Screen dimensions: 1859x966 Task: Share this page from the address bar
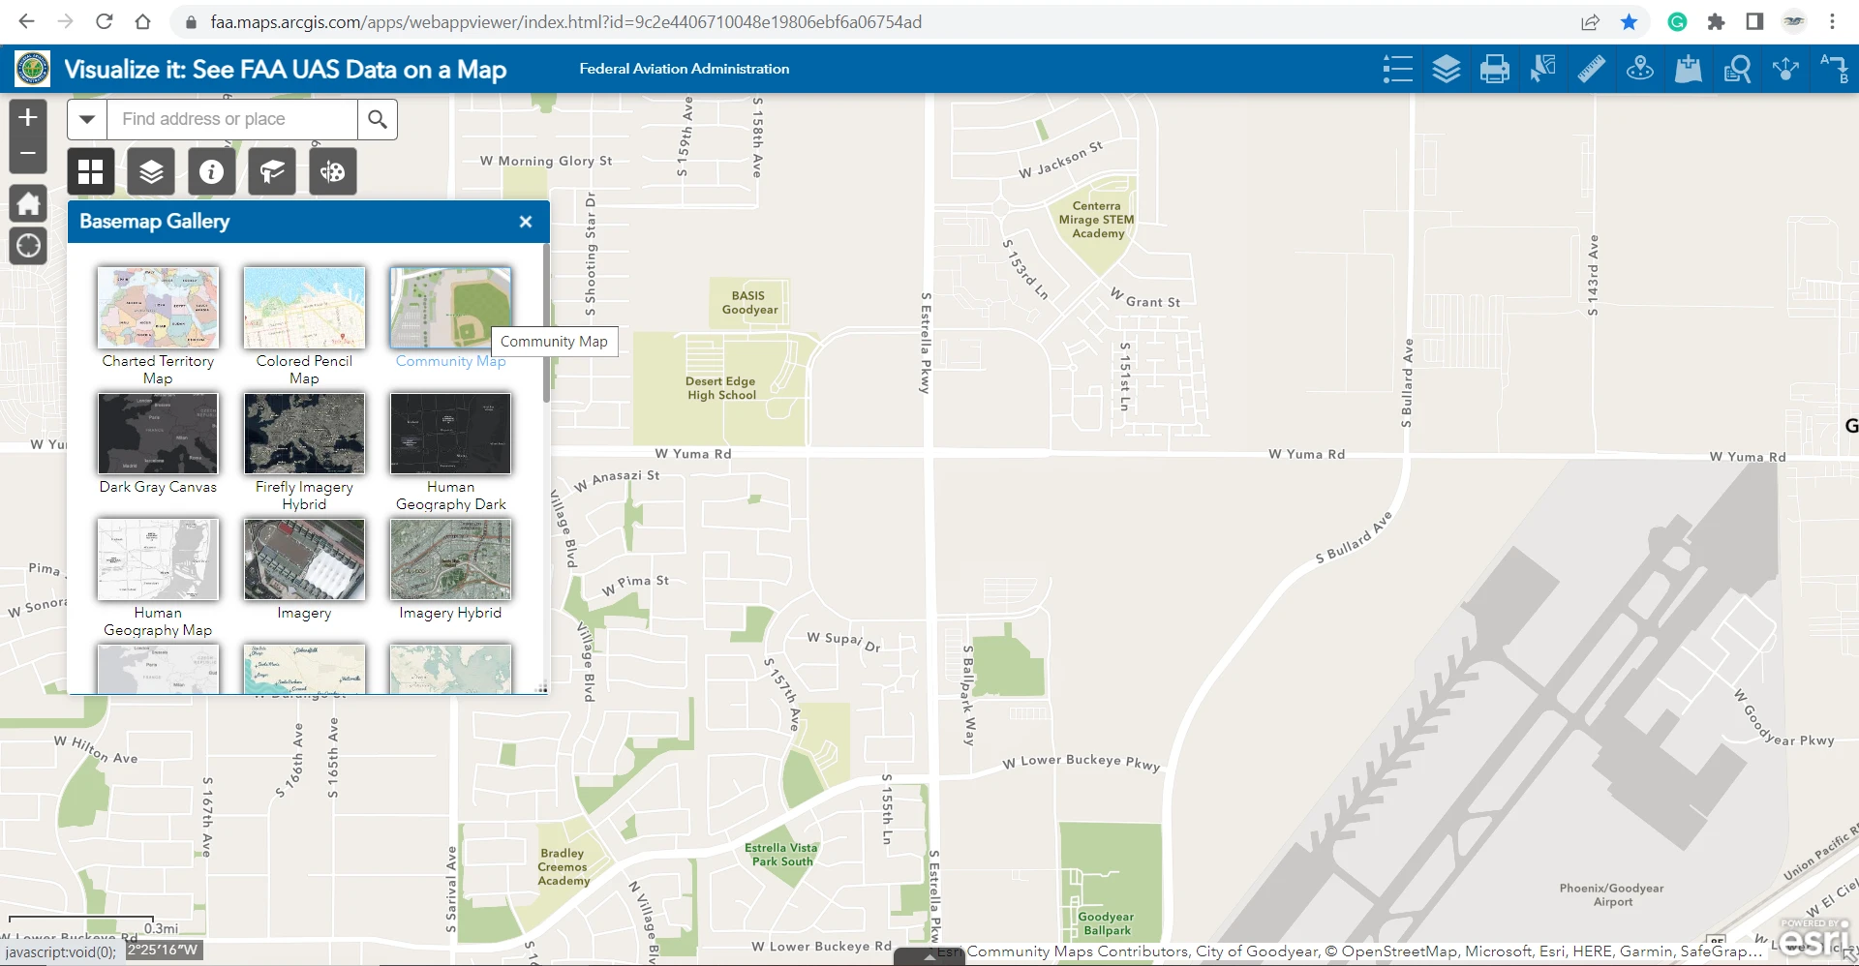coord(1590,21)
